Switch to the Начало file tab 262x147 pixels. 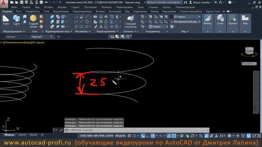pyautogui.click(x=11, y=36)
